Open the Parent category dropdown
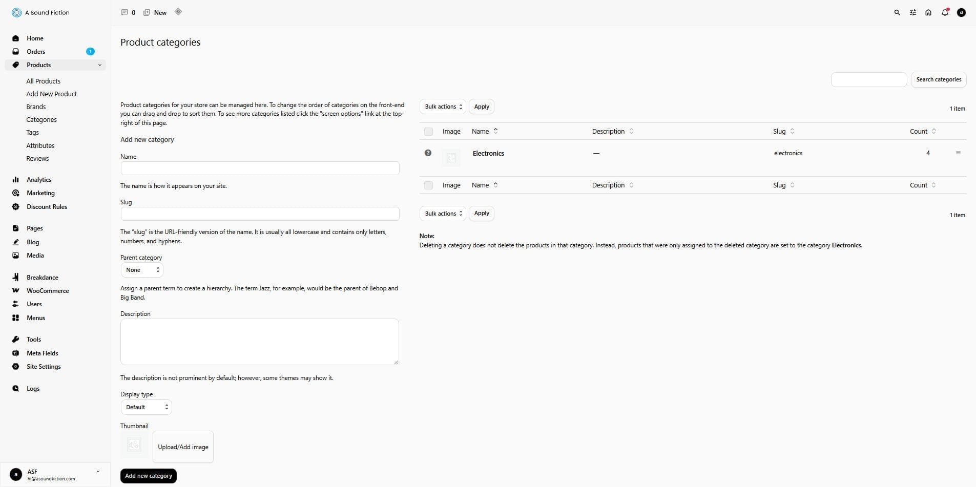This screenshot has height=487, width=976. (x=142, y=270)
